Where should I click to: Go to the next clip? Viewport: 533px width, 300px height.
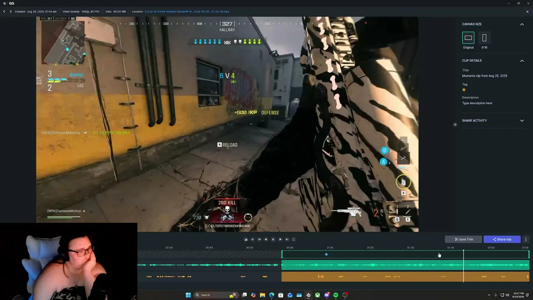click(x=10, y=12)
